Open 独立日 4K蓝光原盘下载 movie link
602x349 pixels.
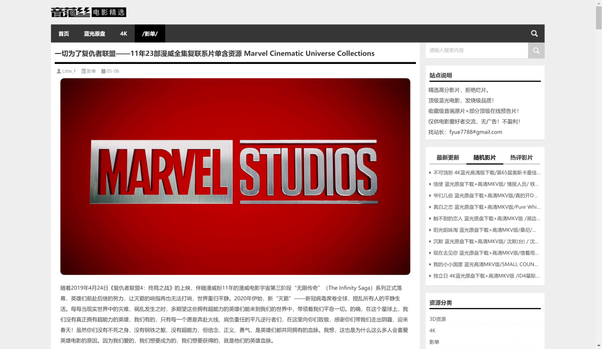(x=486, y=276)
